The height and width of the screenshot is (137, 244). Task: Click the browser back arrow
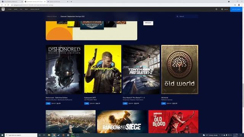pos(2,5)
